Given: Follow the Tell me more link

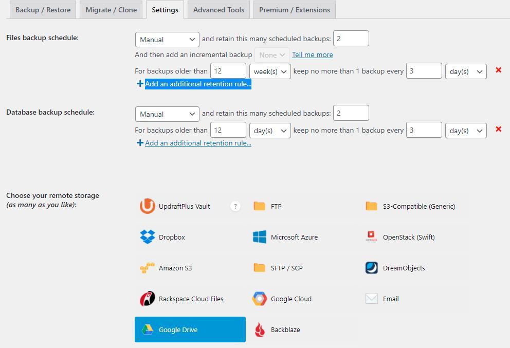Looking at the screenshot, I should [312, 54].
